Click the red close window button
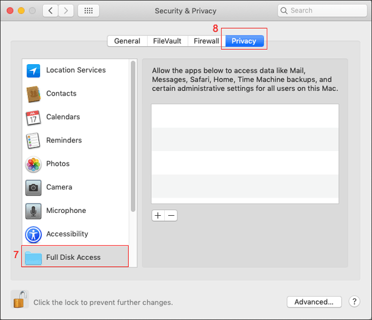Image resolution: width=372 pixels, height=320 pixels. pyautogui.click(x=10, y=11)
